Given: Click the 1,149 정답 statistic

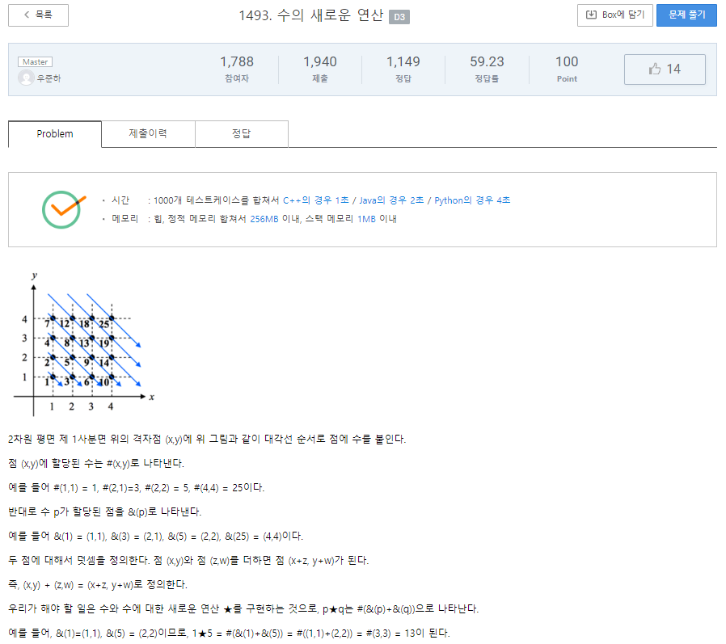Looking at the screenshot, I should (x=403, y=69).
